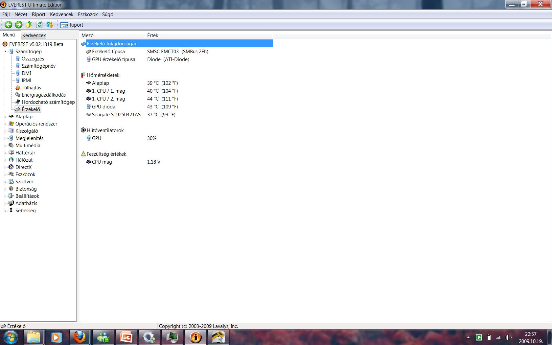Expand the Alaplap tree node
The image size is (552, 345).
pos(5,117)
